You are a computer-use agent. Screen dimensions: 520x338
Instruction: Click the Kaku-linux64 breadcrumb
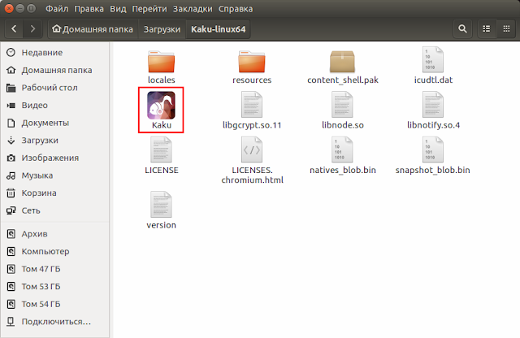coord(219,29)
